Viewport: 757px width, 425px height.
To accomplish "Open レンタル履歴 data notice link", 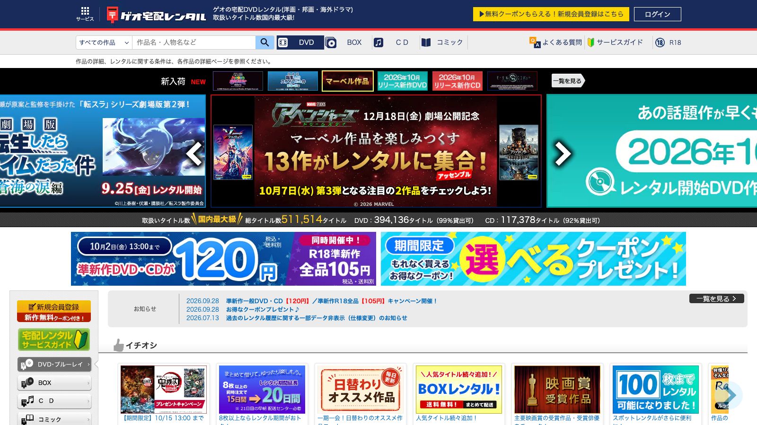I will pos(317,318).
